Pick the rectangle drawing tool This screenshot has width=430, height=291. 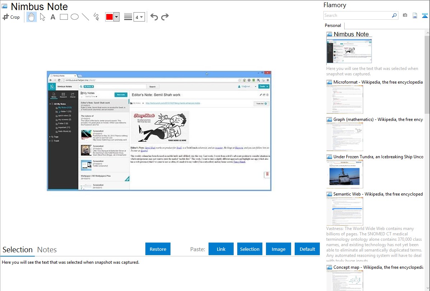[x=64, y=17]
